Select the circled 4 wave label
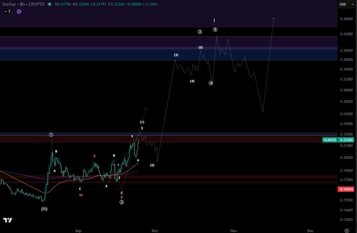Image resolution: width=357 pixels, height=233 pixels. click(x=211, y=83)
